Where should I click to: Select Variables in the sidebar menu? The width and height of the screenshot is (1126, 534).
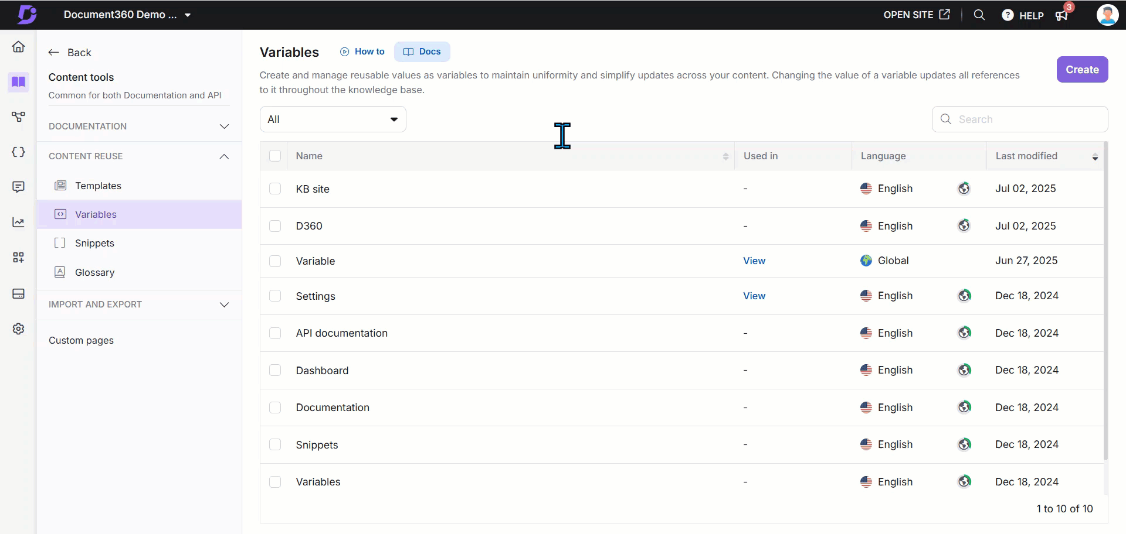tap(139, 214)
